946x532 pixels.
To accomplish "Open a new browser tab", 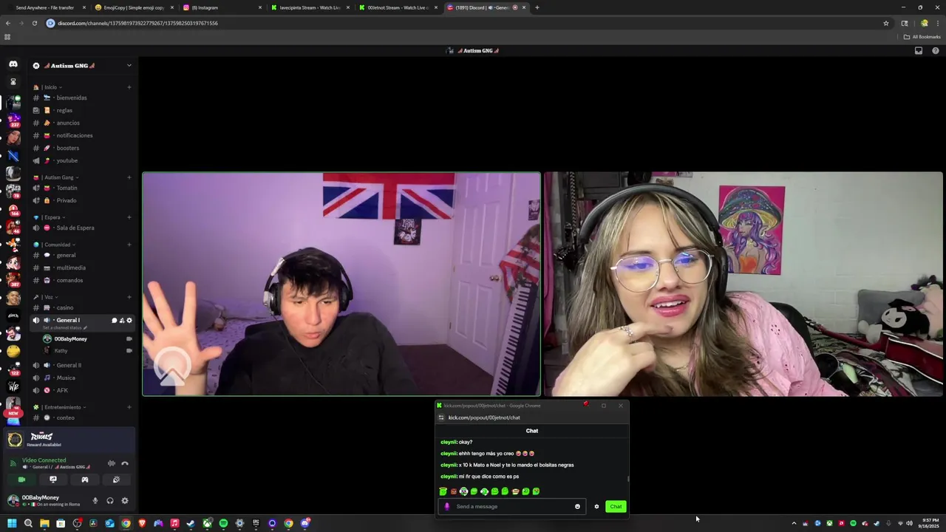I will coord(537,7).
